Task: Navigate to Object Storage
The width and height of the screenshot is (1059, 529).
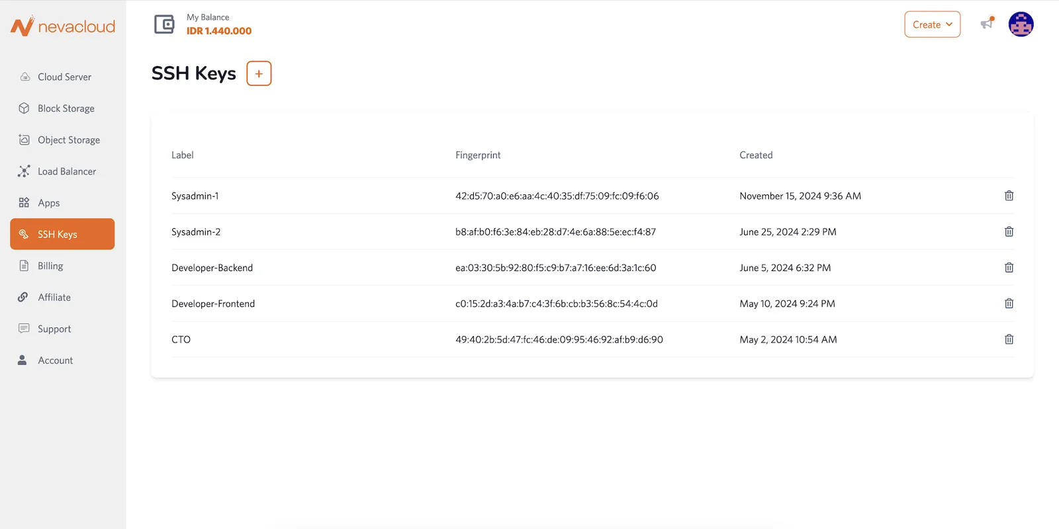Action: click(x=69, y=140)
